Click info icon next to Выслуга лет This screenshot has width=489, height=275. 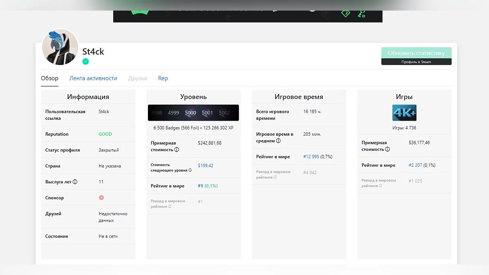(75, 182)
